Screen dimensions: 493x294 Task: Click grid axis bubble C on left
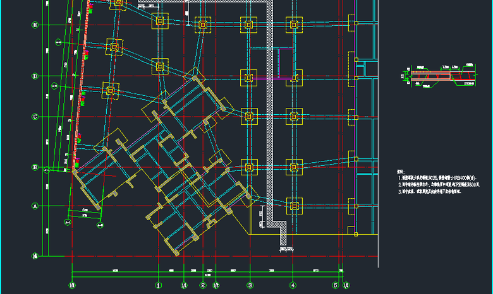(x=35, y=117)
